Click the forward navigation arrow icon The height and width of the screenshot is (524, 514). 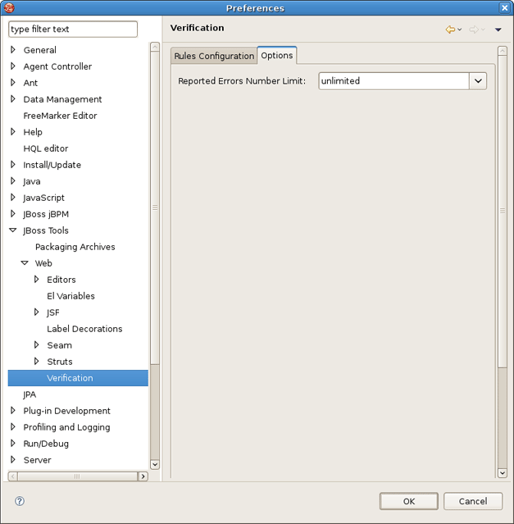(474, 30)
